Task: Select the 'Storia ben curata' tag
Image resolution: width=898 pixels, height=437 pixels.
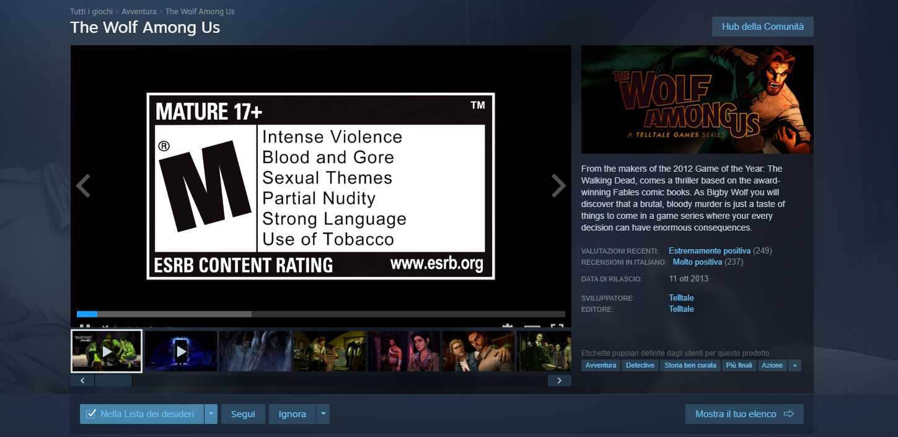Action: 690,366
